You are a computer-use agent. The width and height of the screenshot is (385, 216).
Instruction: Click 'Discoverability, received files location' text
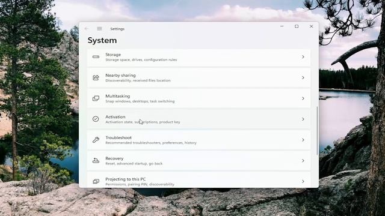[x=138, y=80]
